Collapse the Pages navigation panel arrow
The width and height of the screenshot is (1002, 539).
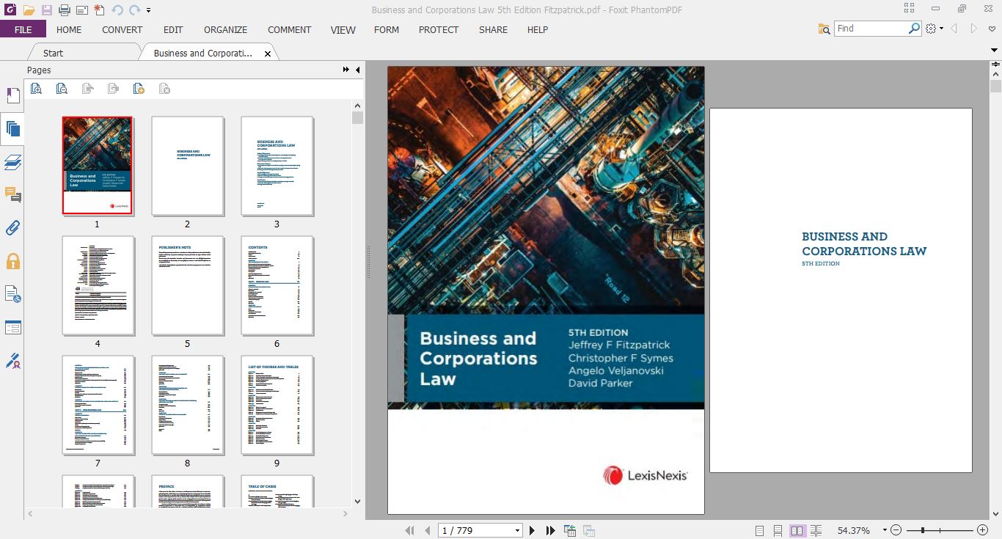357,70
